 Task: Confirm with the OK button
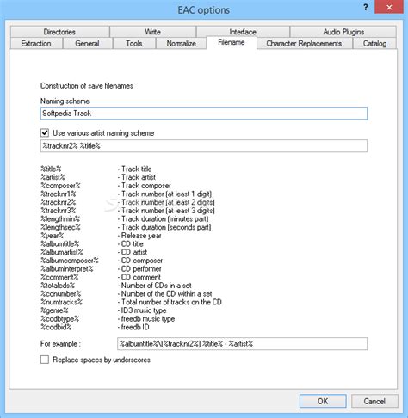323,401
